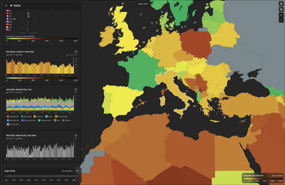Click the Fotovoltaico legend icon

click(56, 117)
